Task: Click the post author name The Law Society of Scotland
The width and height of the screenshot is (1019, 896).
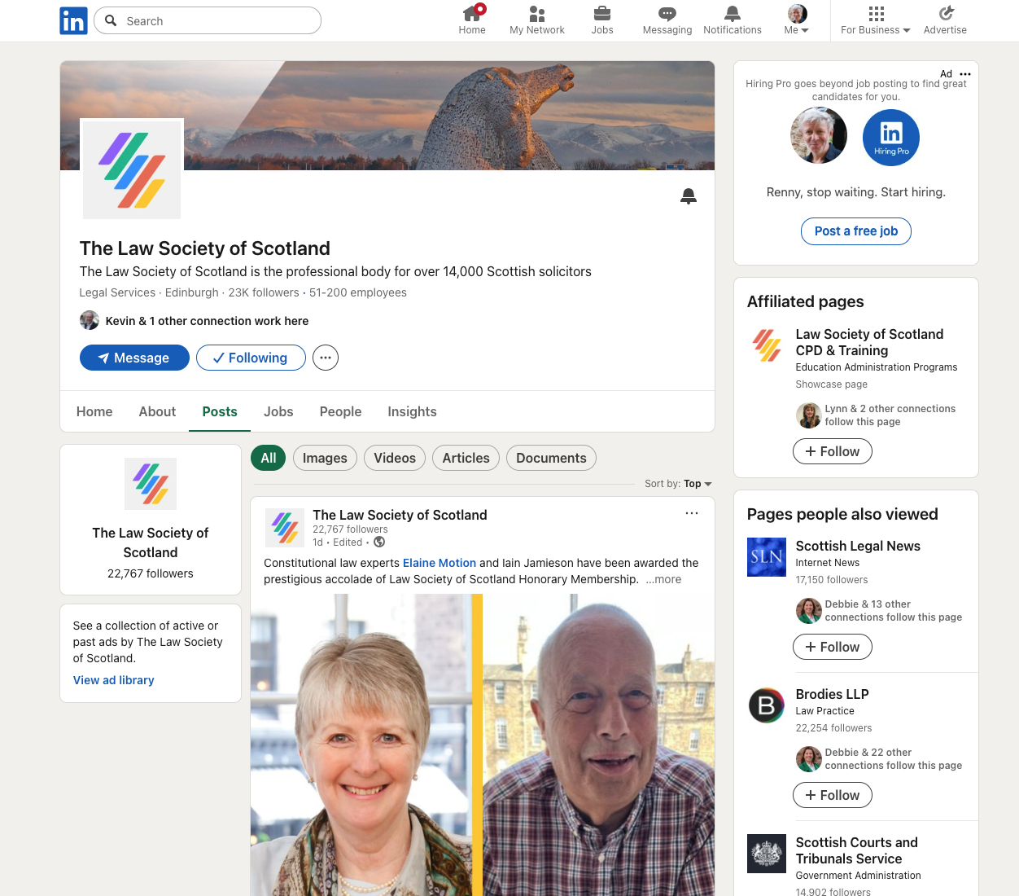Action: (x=400, y=515)
